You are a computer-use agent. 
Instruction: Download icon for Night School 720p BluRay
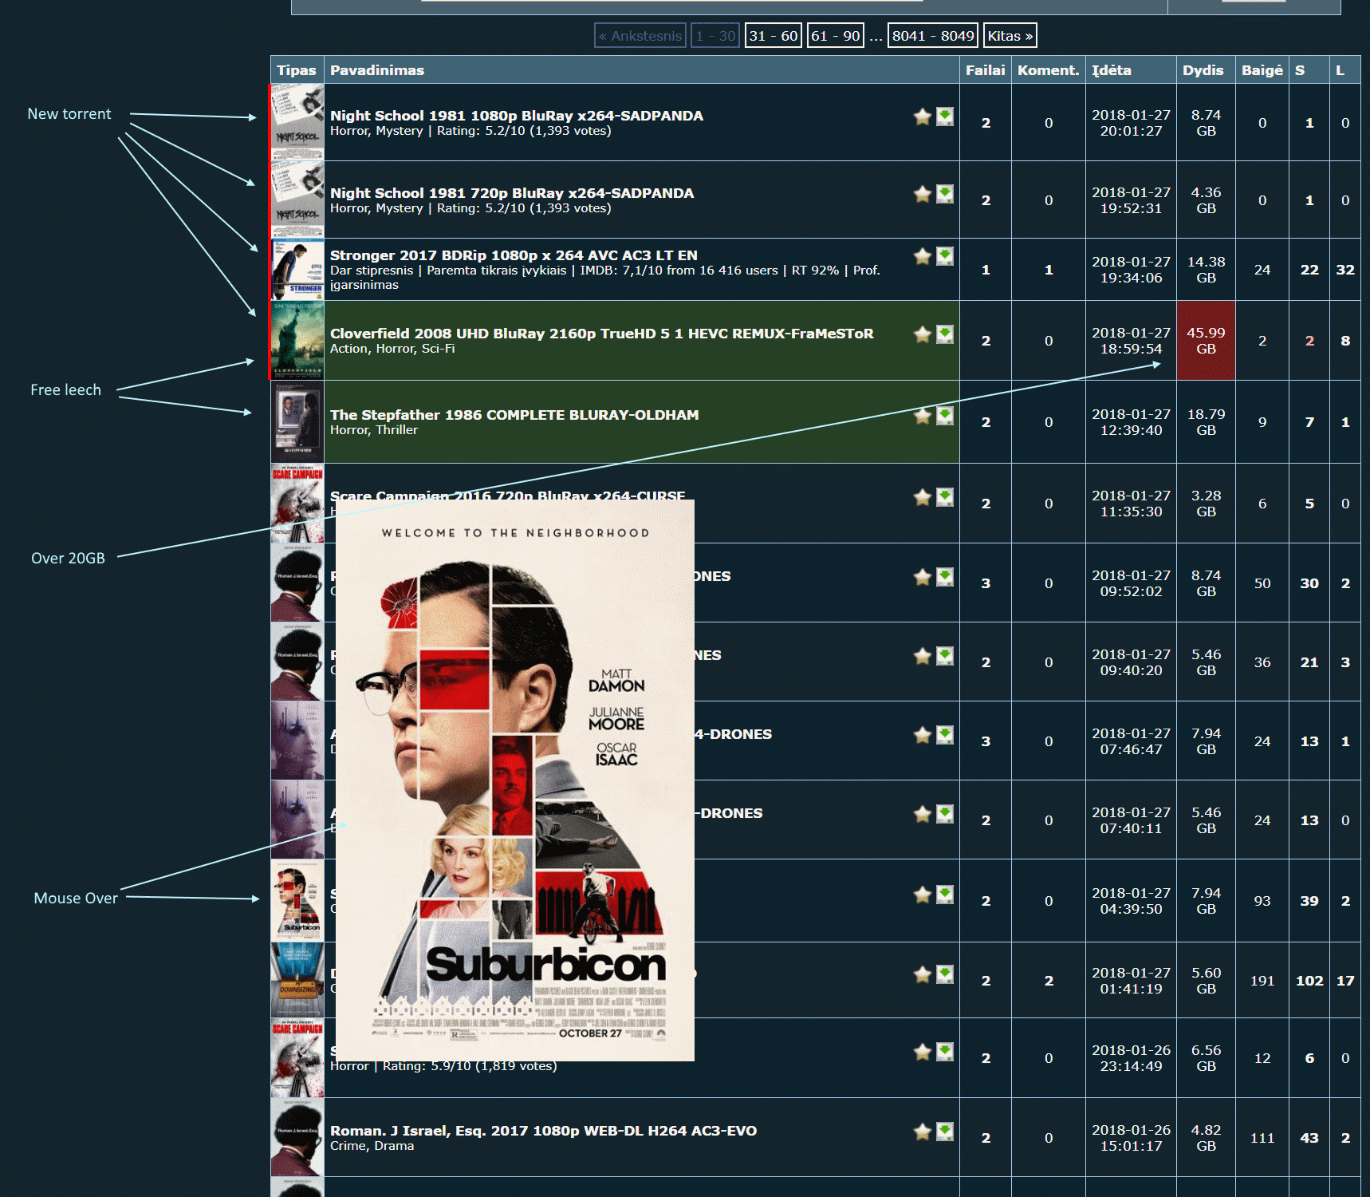pyautogui.click(x=945, y=194)
